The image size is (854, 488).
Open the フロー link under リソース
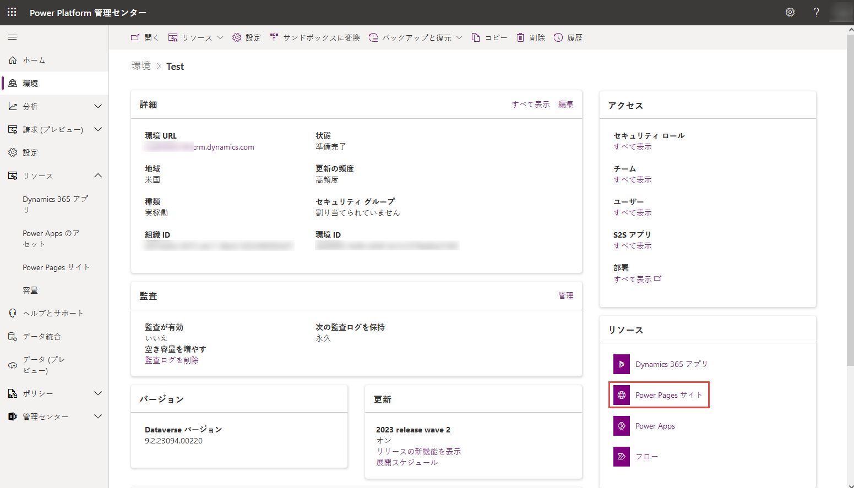click(647, 457)
